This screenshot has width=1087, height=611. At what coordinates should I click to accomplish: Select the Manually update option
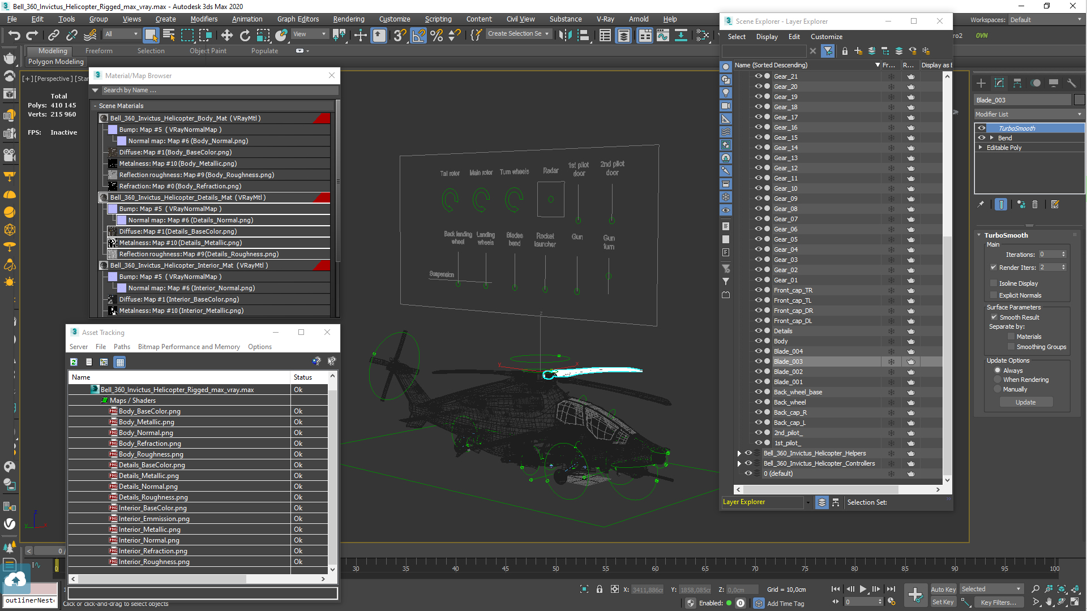coord(998,389)
